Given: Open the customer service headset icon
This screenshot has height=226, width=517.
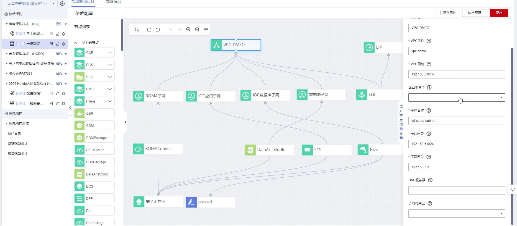Looking at the screenshot, I should (x=513, y=189).
